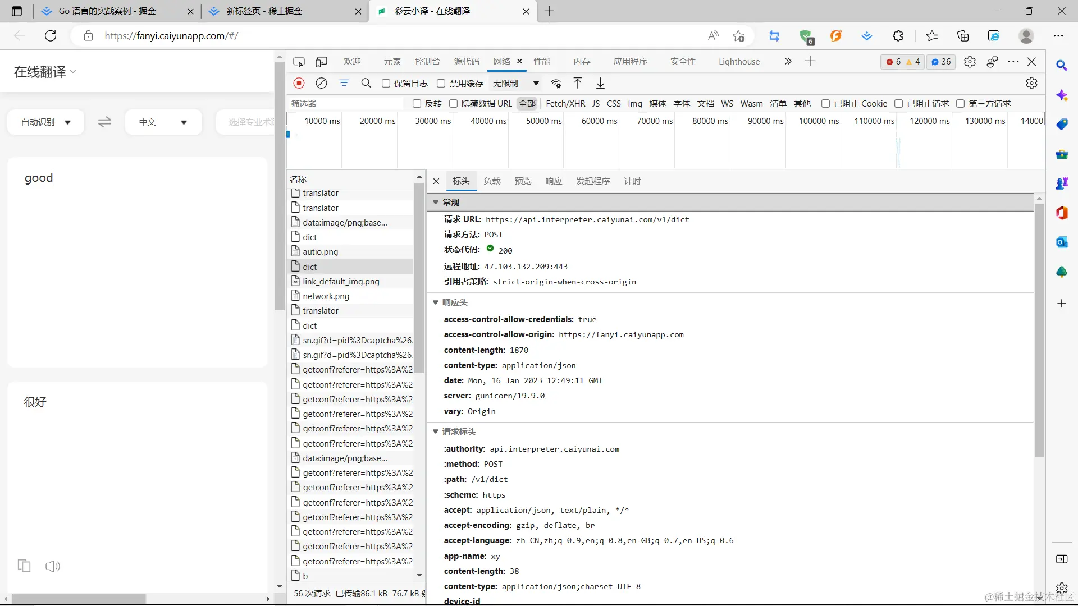This screenshot has width=1078, height=606.
Task: Open browser extensions puzzle icon
Action: [898, 36]
